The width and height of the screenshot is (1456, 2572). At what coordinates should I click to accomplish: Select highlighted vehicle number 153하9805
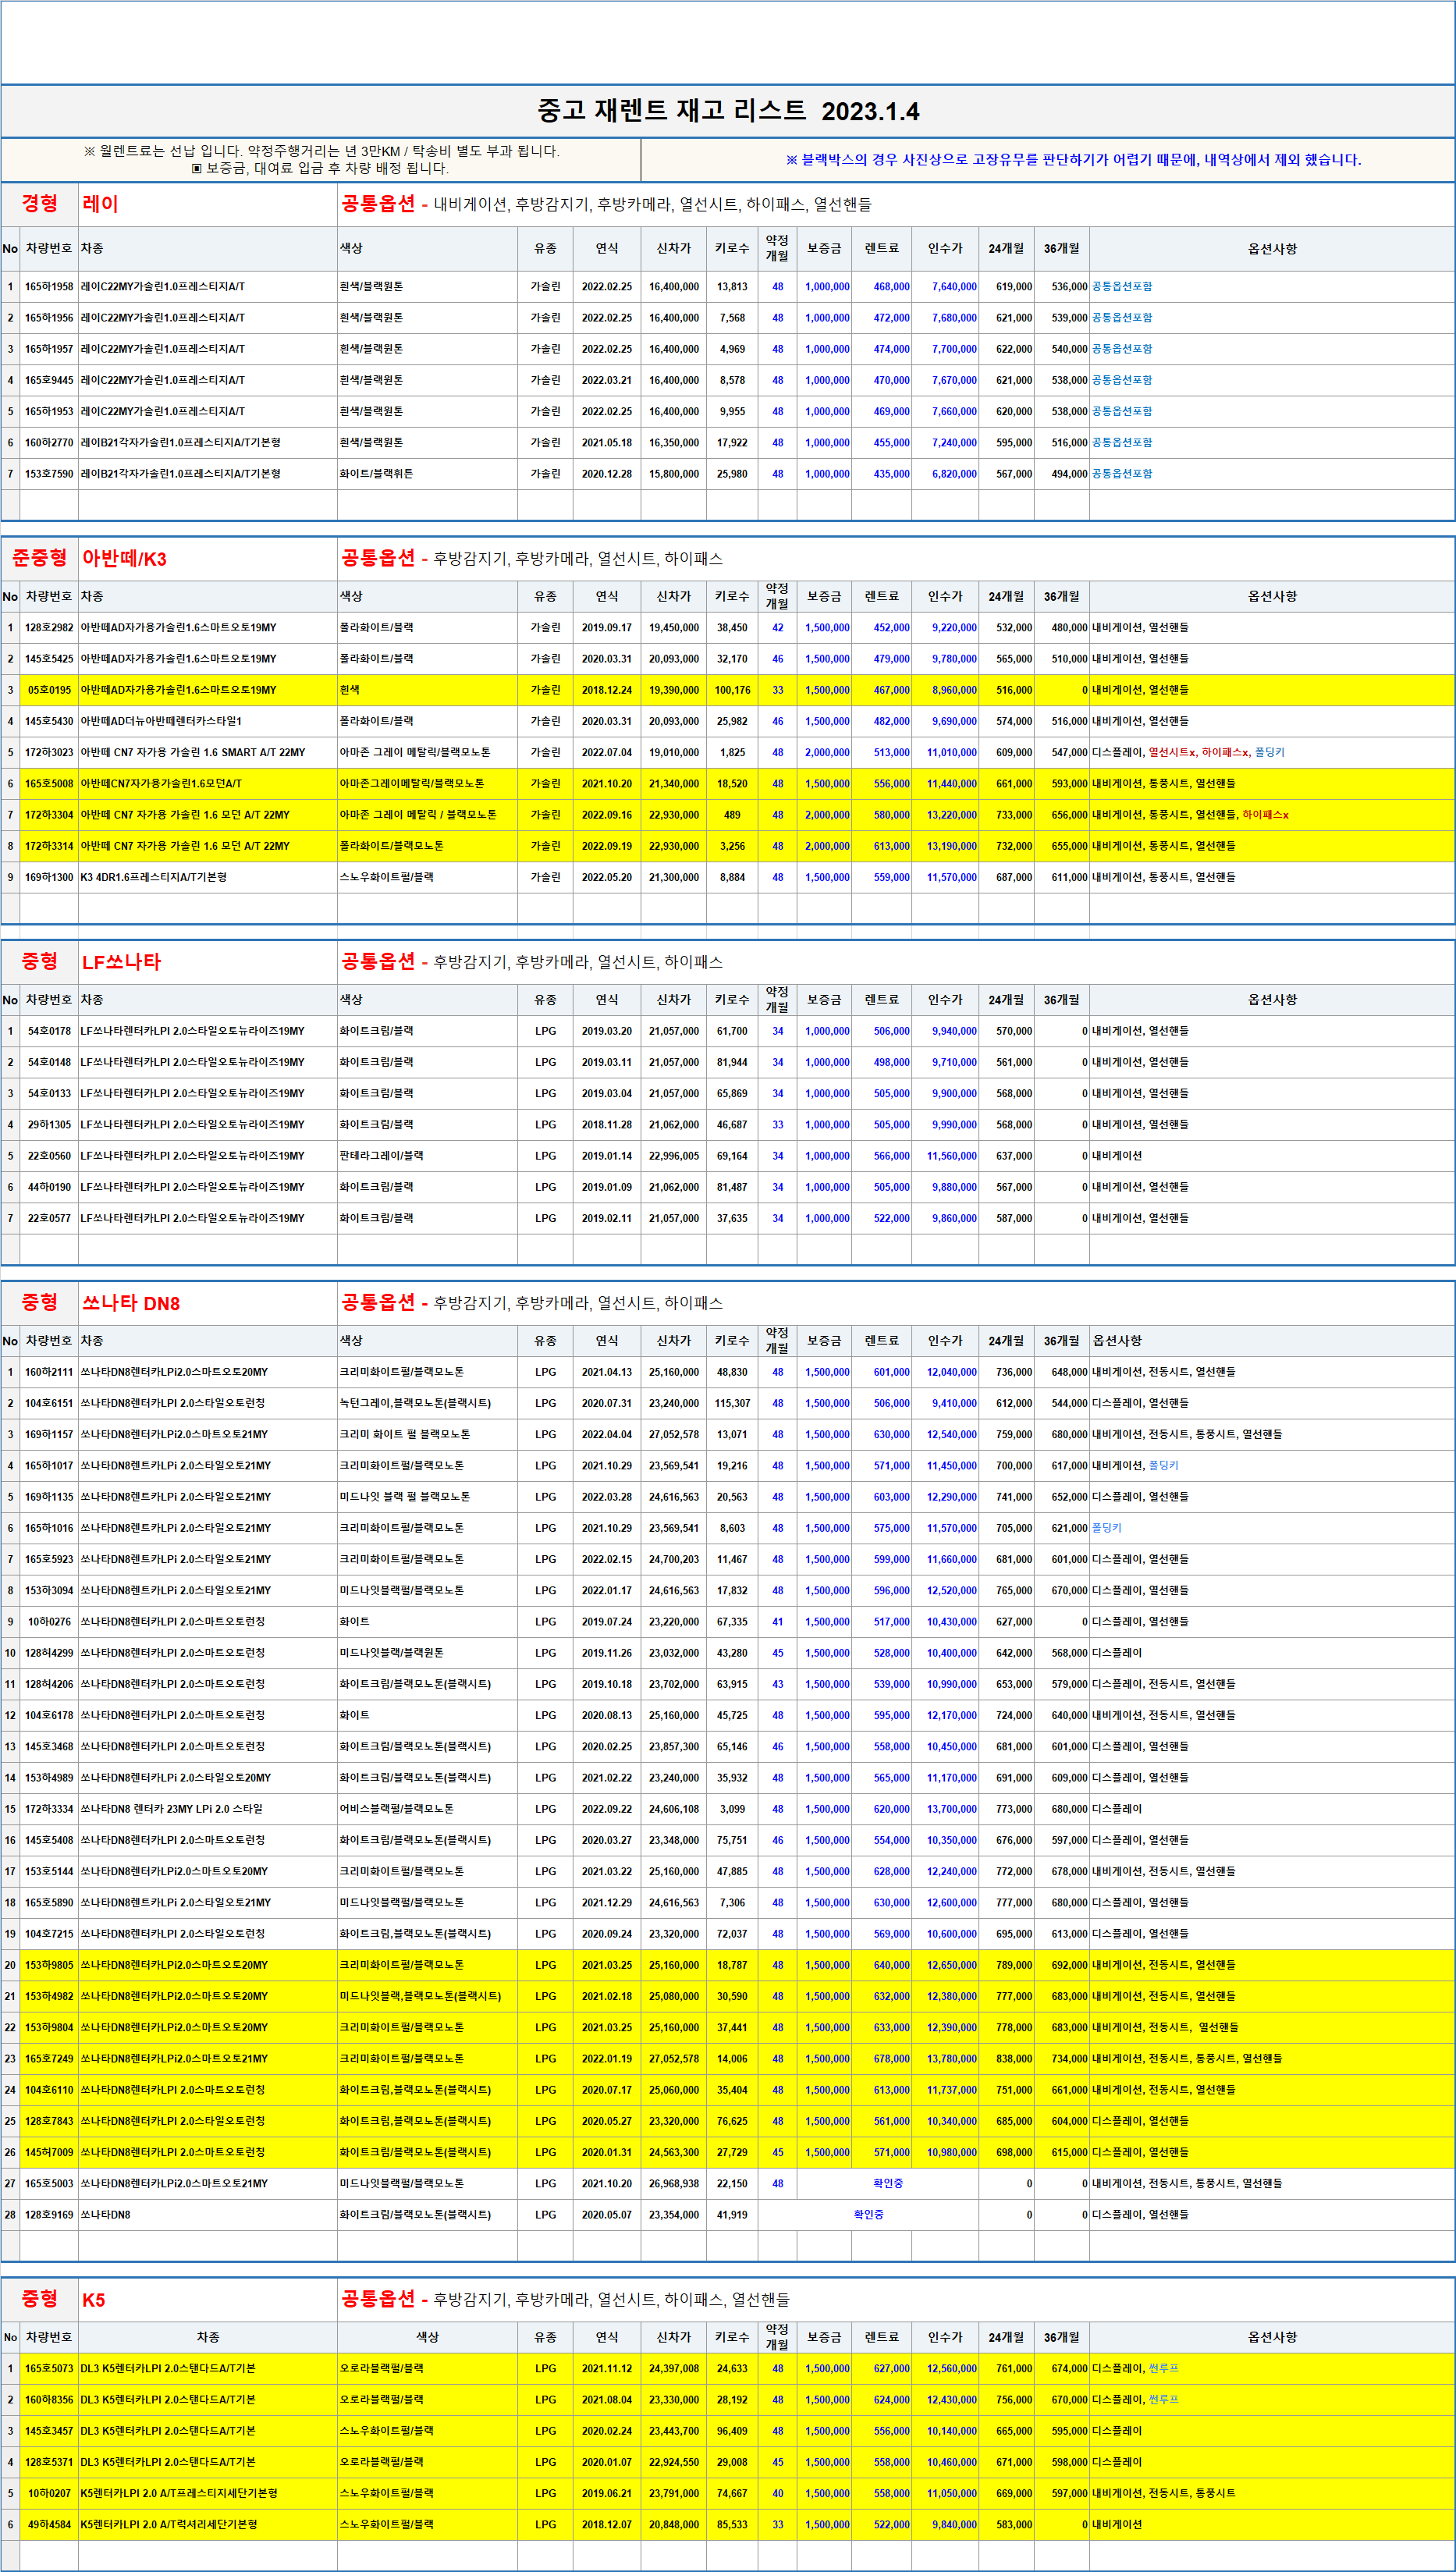[x=49, y=1965]
